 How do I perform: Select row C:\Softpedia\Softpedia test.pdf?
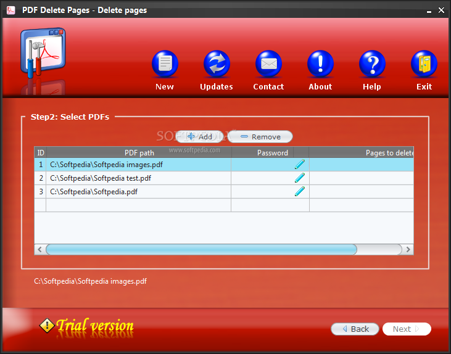(224, 178)
